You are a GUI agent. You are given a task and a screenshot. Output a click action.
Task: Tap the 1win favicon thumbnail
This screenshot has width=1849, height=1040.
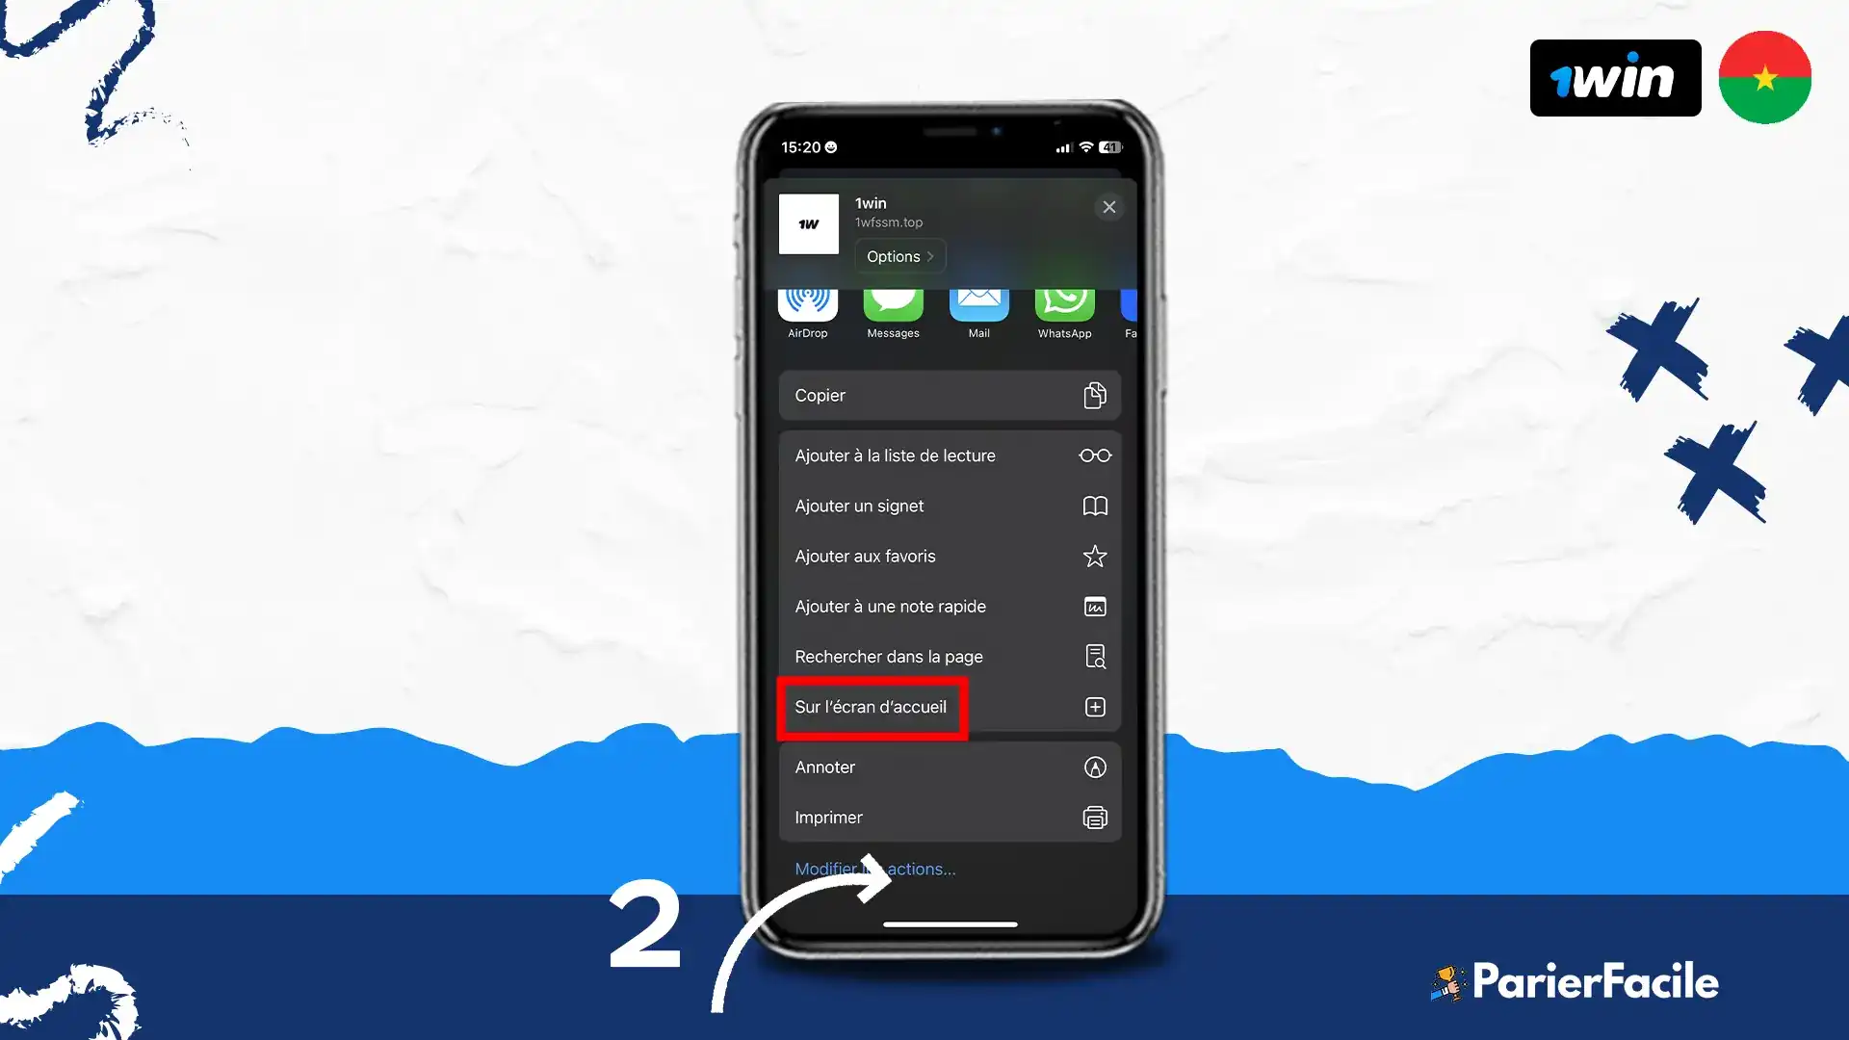(x=809, y=222)
